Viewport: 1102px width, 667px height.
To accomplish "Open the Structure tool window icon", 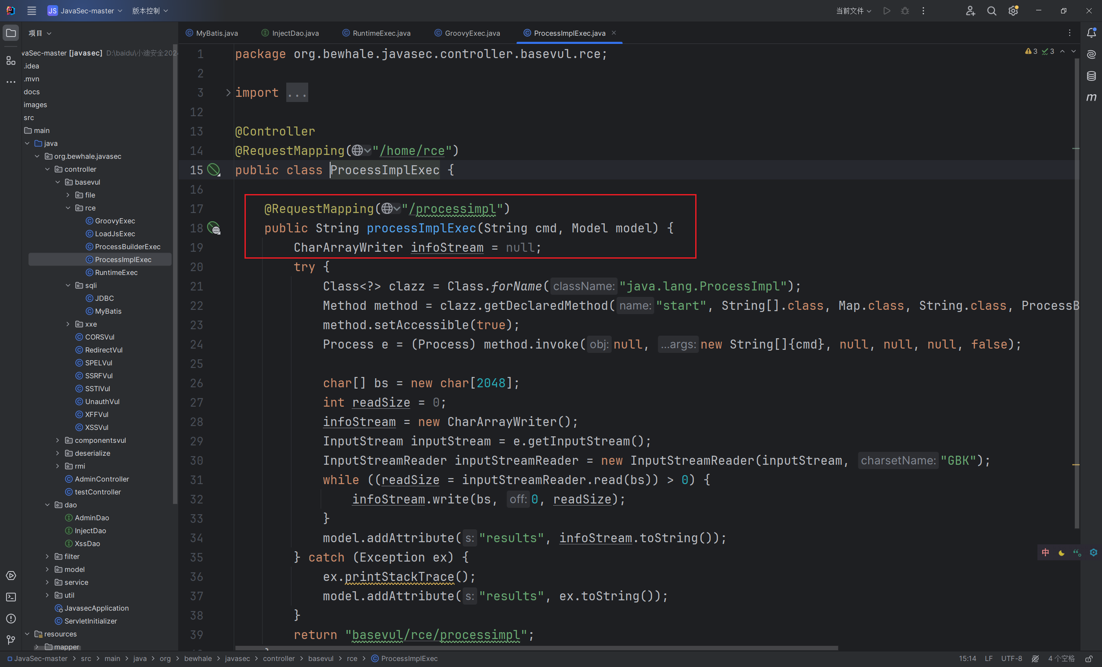I will point(11,60).
